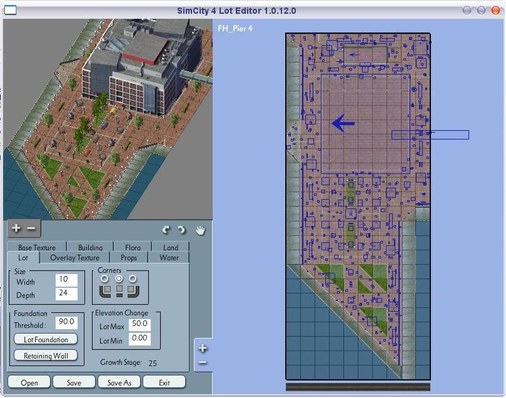Select the right corner lot radio button
This screenshot has width=506, height=398.
coord(133,278)
